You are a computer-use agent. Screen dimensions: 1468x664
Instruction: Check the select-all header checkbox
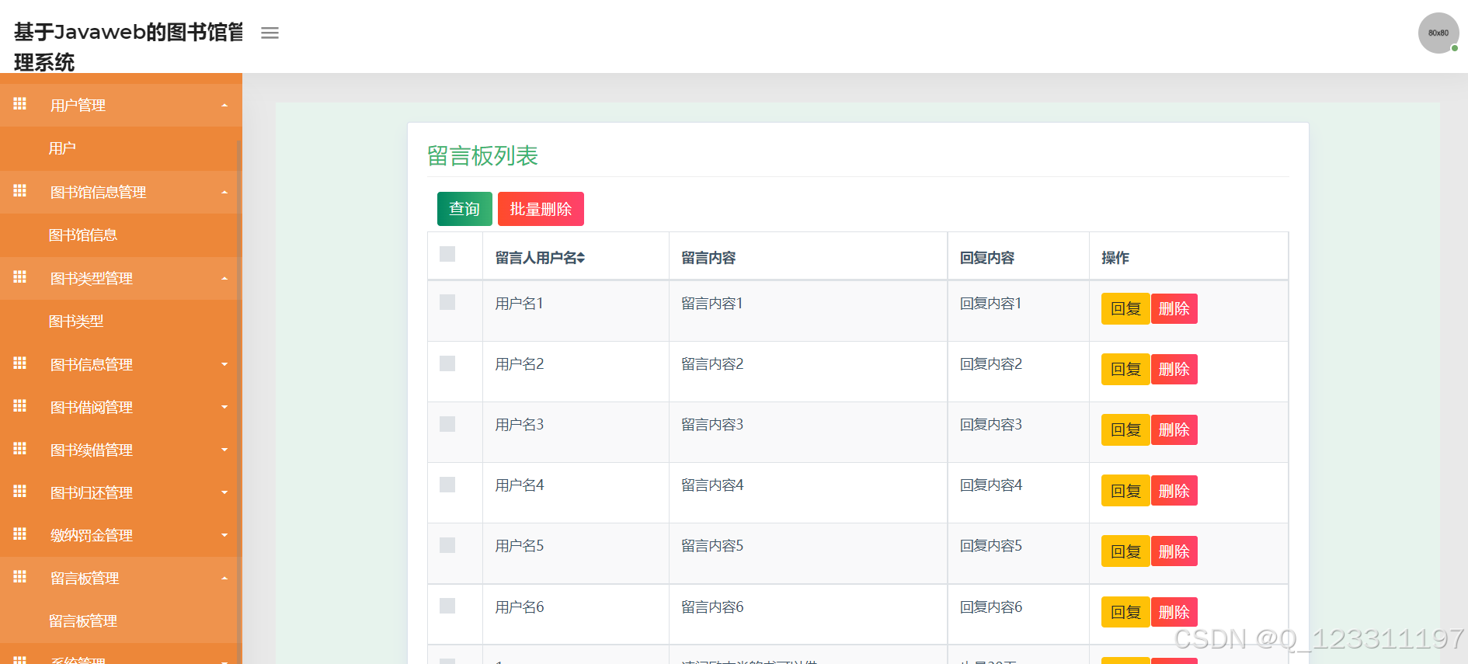tap(447, 254)
